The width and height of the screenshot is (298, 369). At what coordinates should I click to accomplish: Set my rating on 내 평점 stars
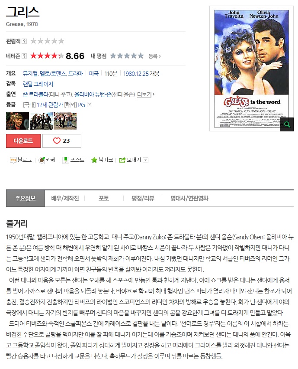tap(127, 56)
